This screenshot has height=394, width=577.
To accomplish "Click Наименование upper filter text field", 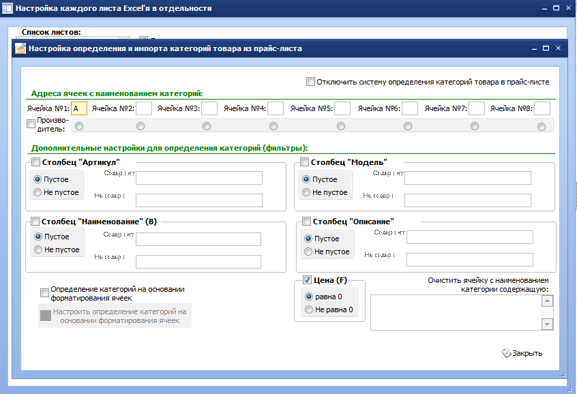I will [198, 239].
